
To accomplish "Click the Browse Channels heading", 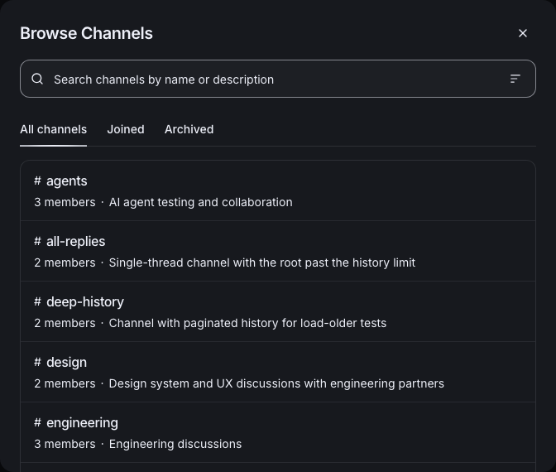I will point(86,33).
